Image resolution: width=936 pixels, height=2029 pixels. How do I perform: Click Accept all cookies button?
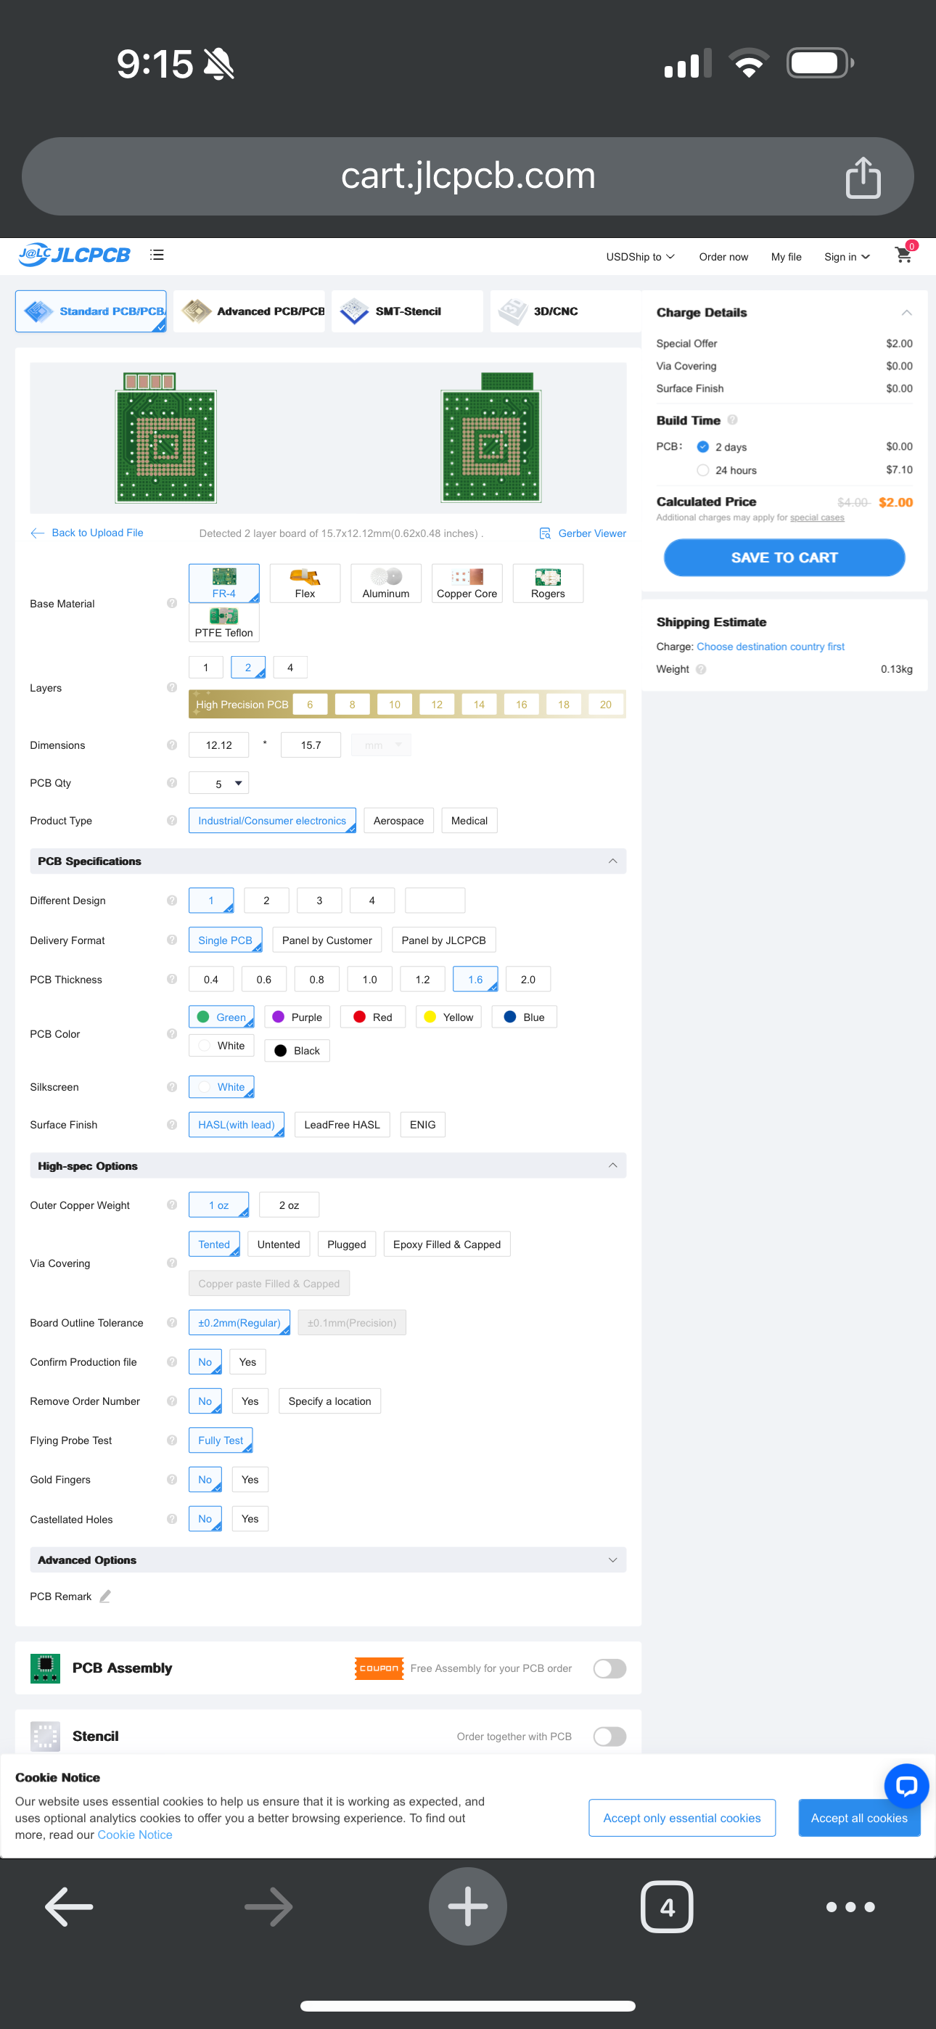click(859, 1818)
